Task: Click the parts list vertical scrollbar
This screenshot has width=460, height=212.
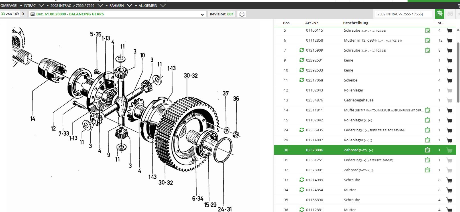Action: pyautogui.click(x=458, y=72)
